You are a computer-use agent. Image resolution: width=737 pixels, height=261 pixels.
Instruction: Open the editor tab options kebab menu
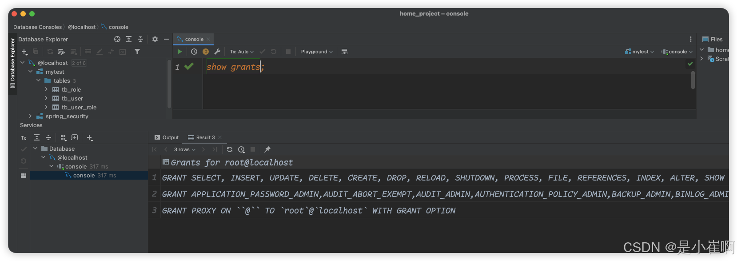[691, 39]
